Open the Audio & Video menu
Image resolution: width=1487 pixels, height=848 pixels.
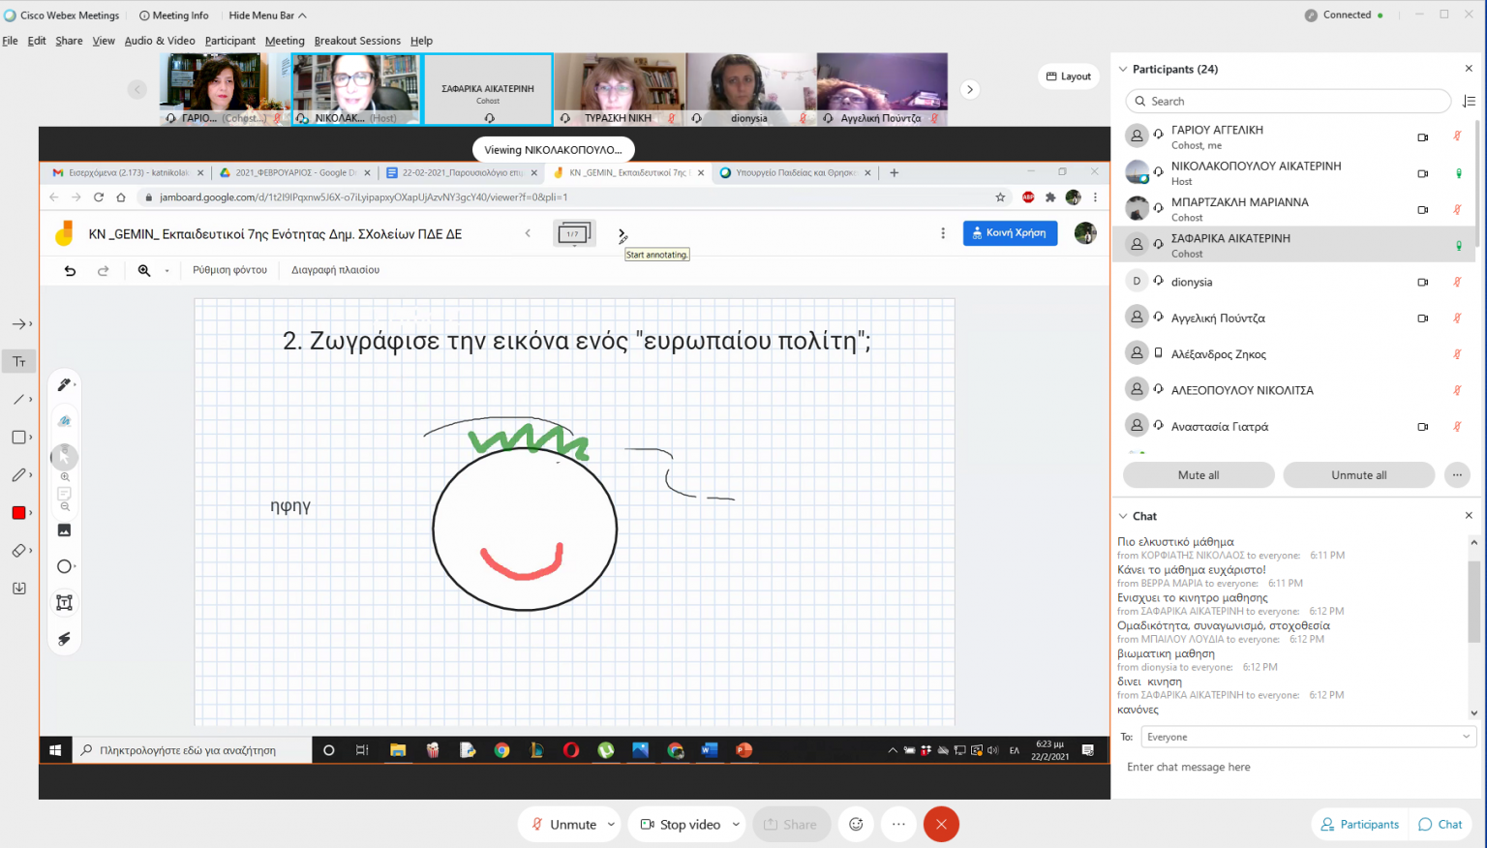[160, 41]
